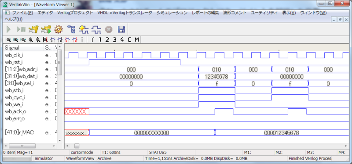
Task: Click the first blue previous-edge jump icon
Action: [x=53, y=40]
